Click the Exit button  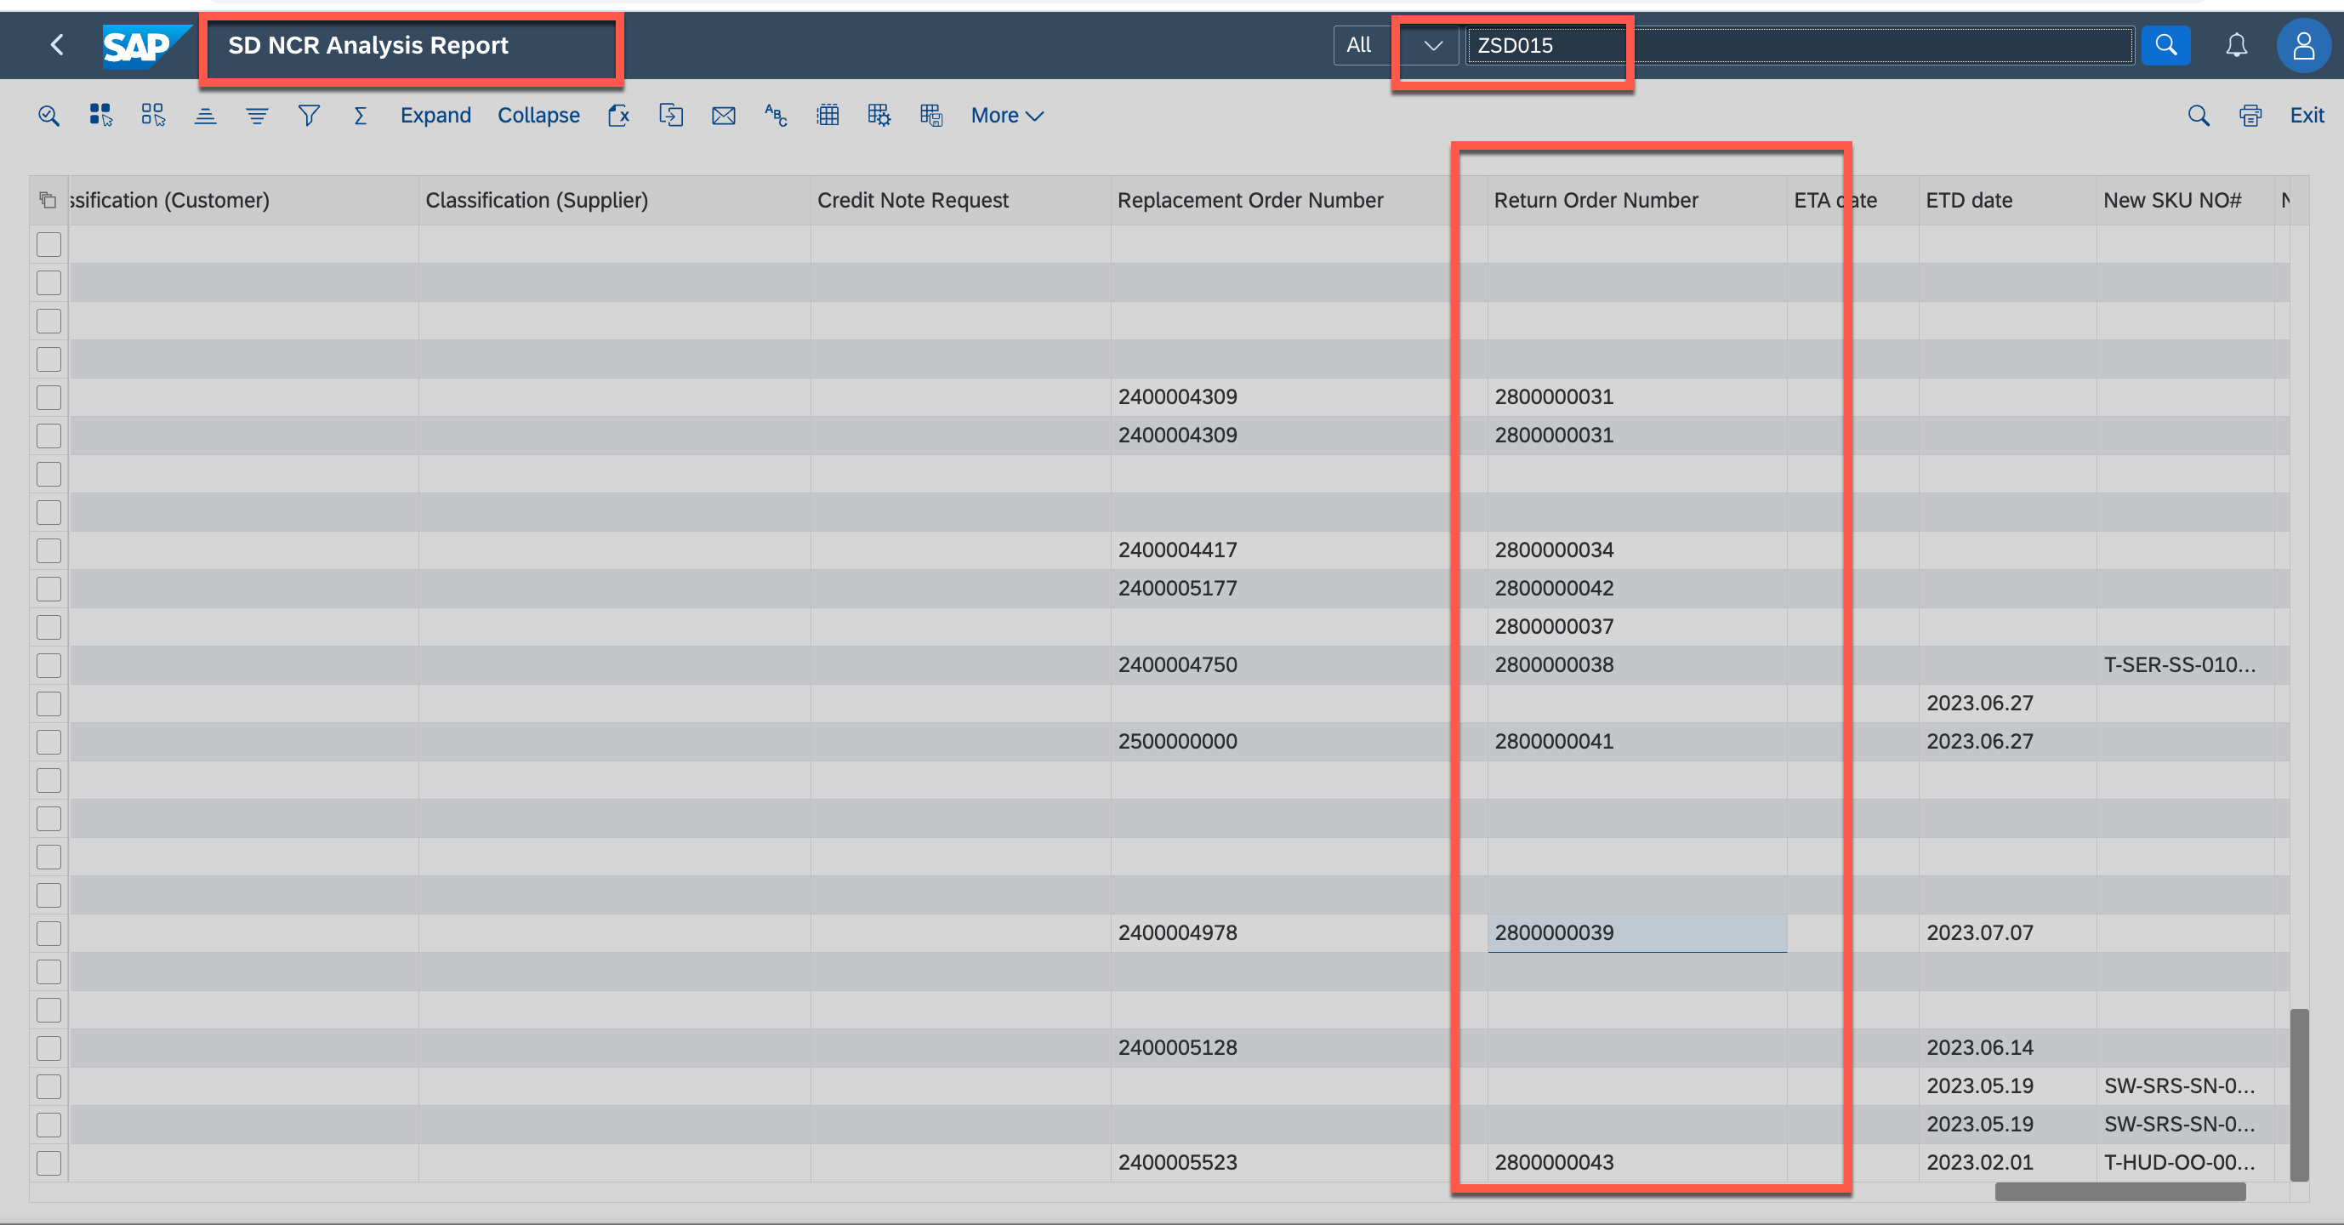pos(2306,116)
